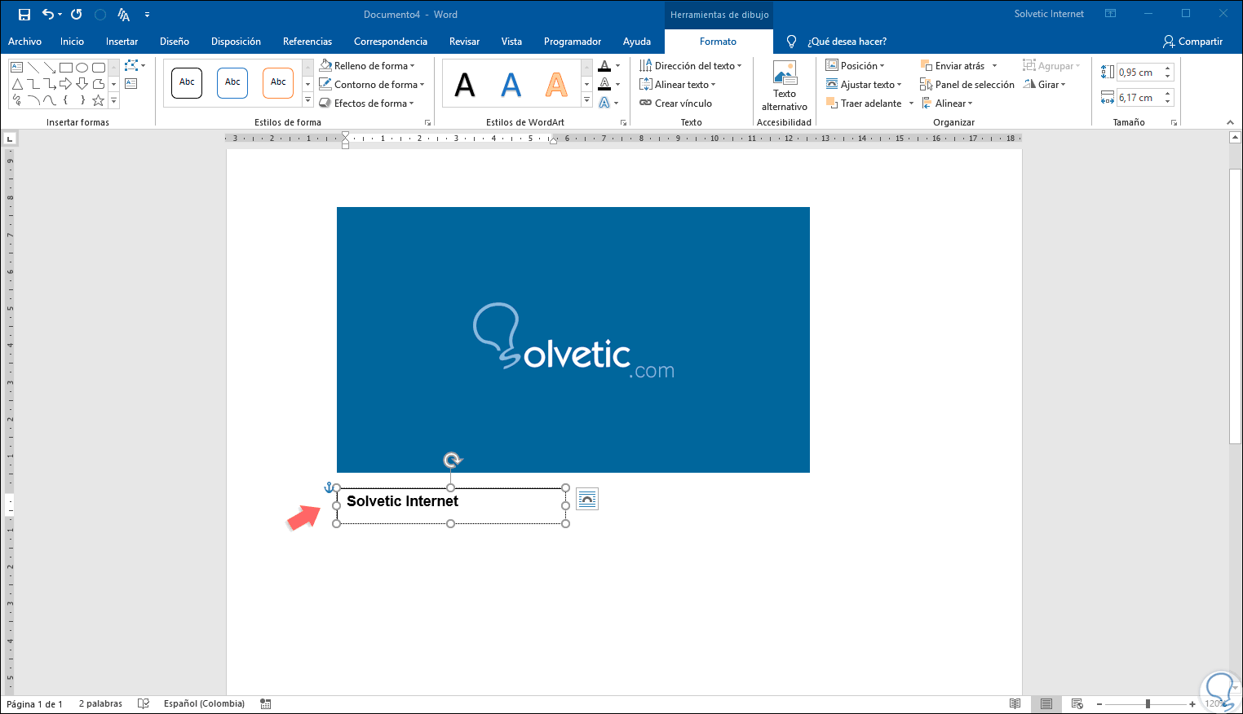Image resolution: width=1243 pixels, height=714 pixels.
Task: Open Estilos de WordArt dialog launcher
Action: tap(623, 123)
